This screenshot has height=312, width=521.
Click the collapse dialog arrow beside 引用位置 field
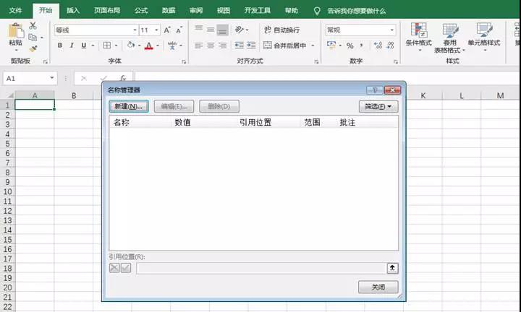click(392, 268)
